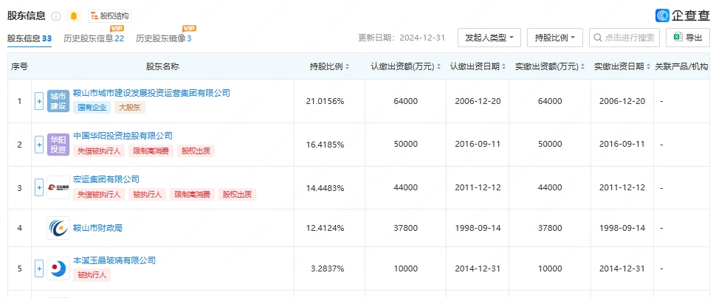
Task: Open 宏运集团有限公司 link
Action: point(106,179)
